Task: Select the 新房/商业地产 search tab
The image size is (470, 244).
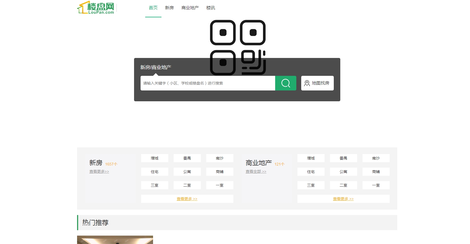Action: click(156, 67)
